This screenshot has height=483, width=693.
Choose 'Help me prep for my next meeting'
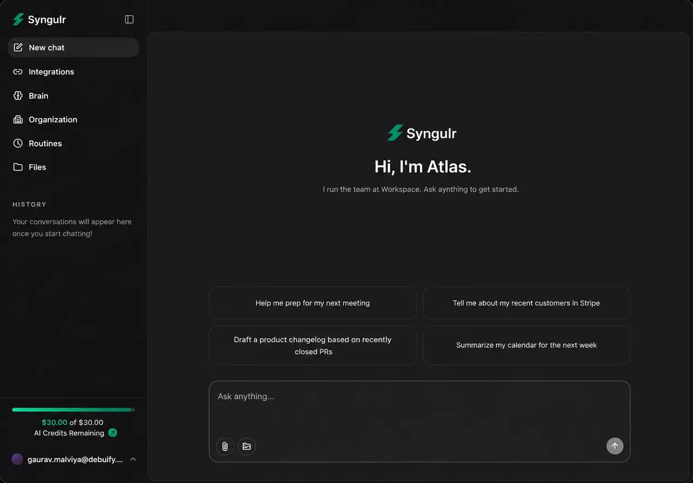click(313, 303)
